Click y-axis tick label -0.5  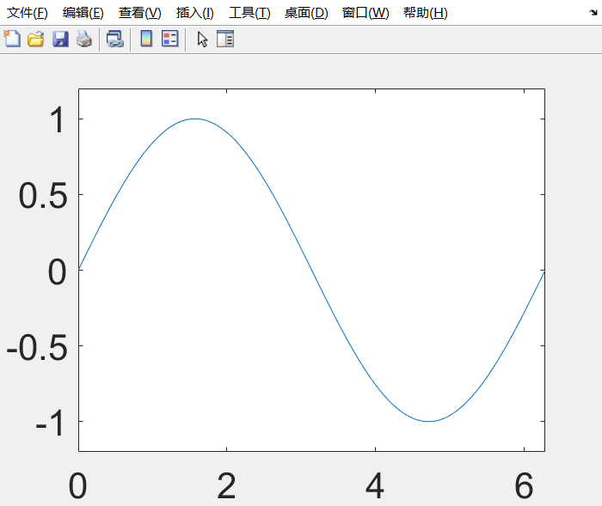tap(37, 348)
